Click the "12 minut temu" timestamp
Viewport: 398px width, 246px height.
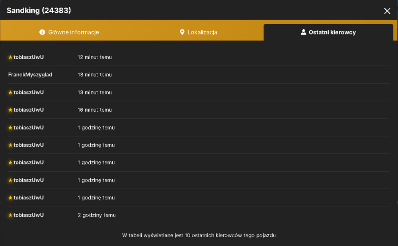point(95,57)
